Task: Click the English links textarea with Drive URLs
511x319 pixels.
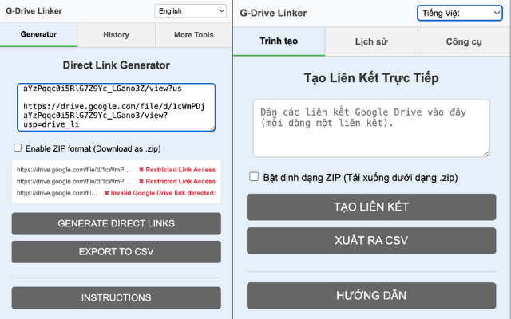Action: tap(116, 108)
